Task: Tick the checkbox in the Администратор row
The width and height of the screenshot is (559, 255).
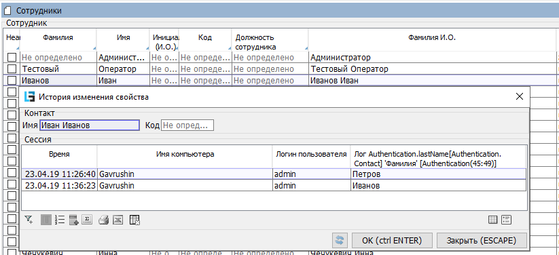Action: [x=12, y=58]
